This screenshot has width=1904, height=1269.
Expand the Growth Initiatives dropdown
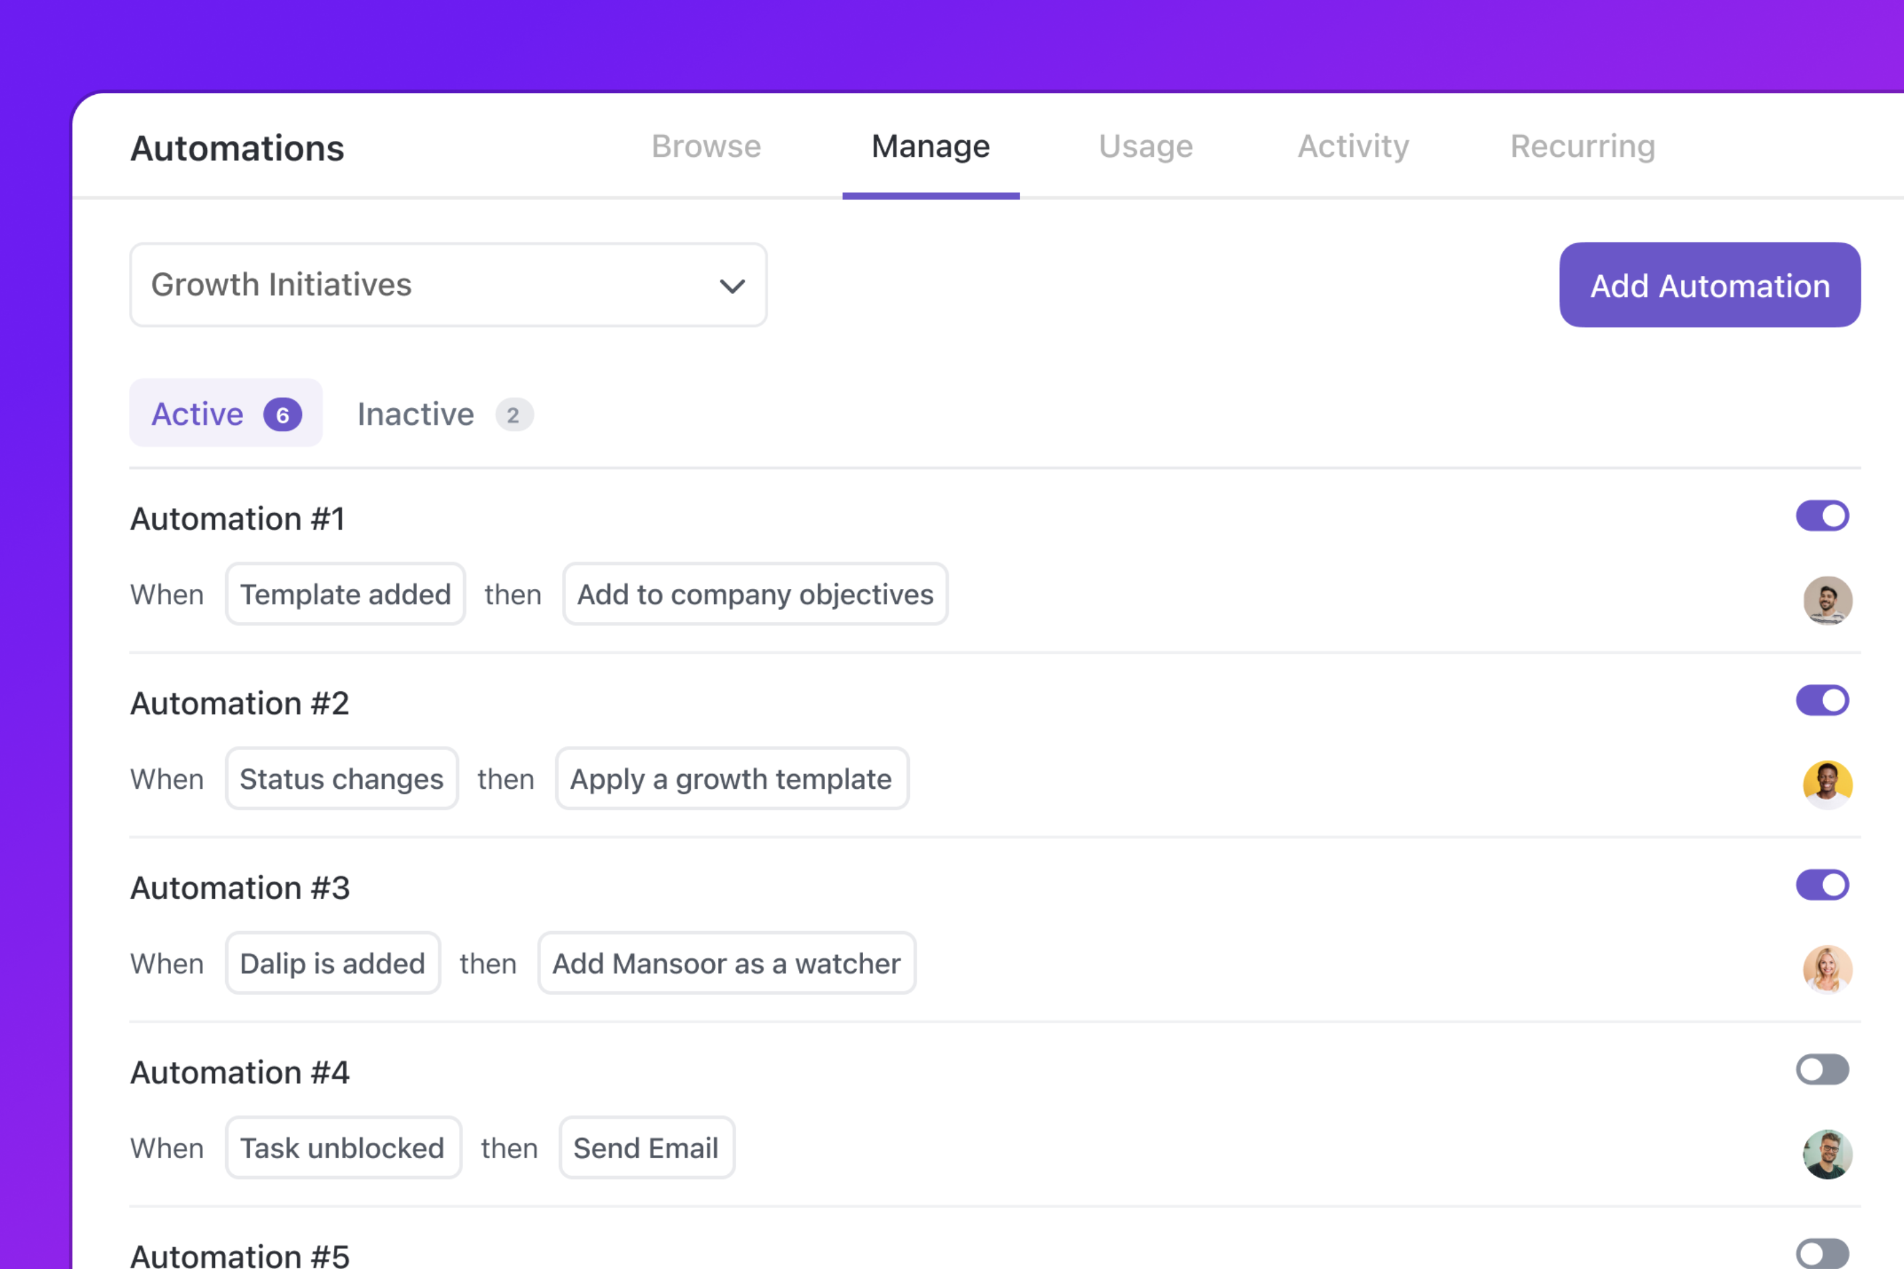tap(448, 285)
